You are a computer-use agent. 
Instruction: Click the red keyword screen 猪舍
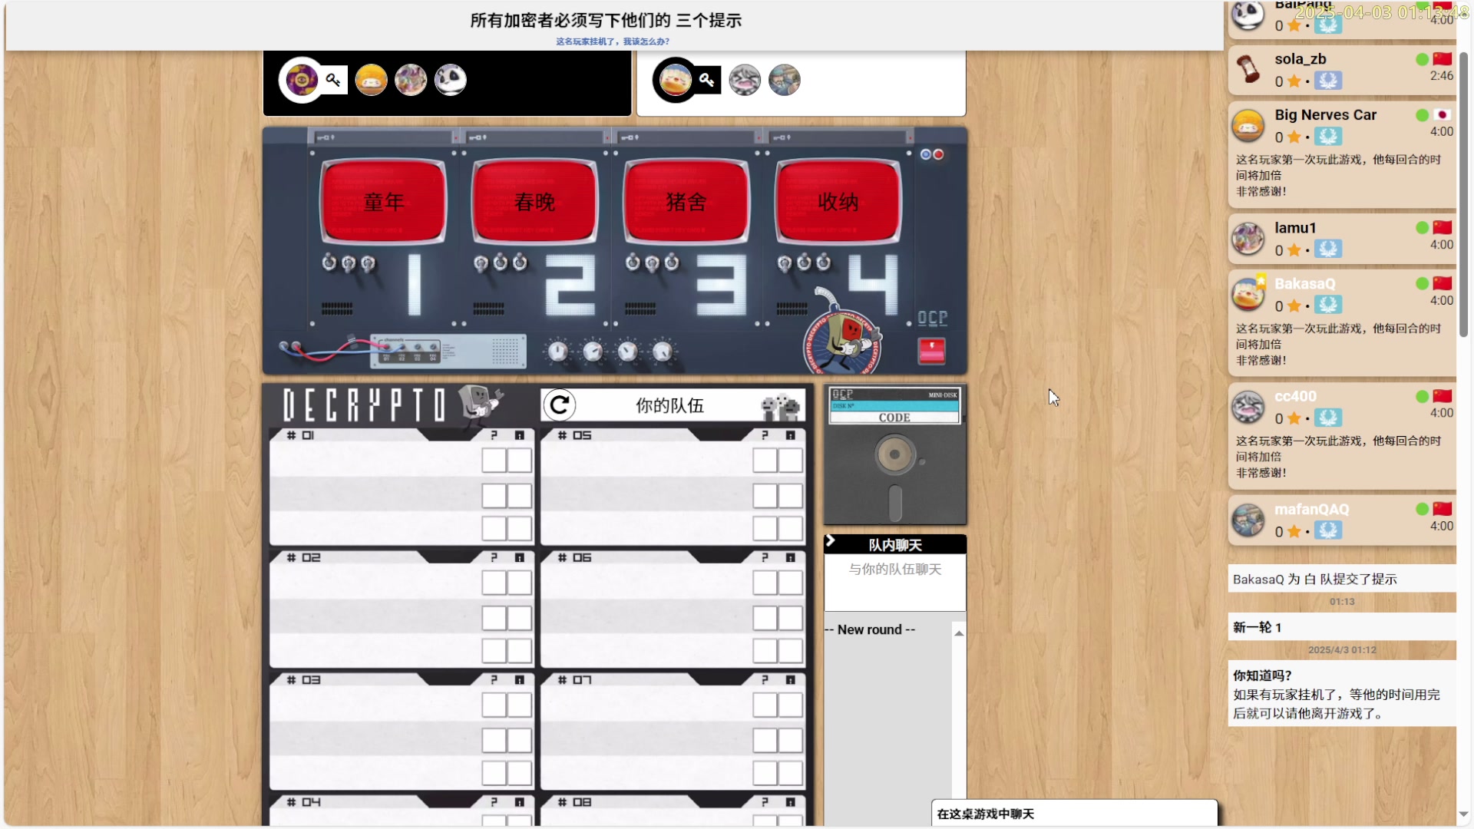pos(686,202)
